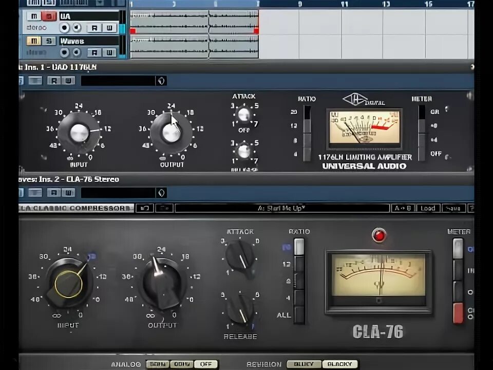This screenshot has width=493, height=370.
Task: Select the UA track name field
Action: tap(89, 16)
